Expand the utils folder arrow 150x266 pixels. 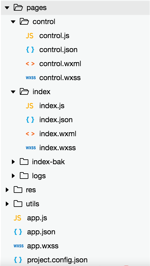(7, 204)
